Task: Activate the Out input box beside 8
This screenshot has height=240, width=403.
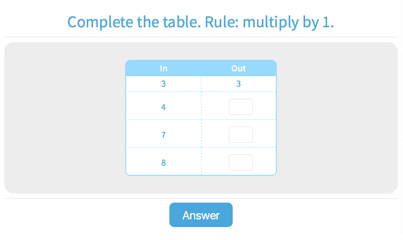Action: pos(240,162)
